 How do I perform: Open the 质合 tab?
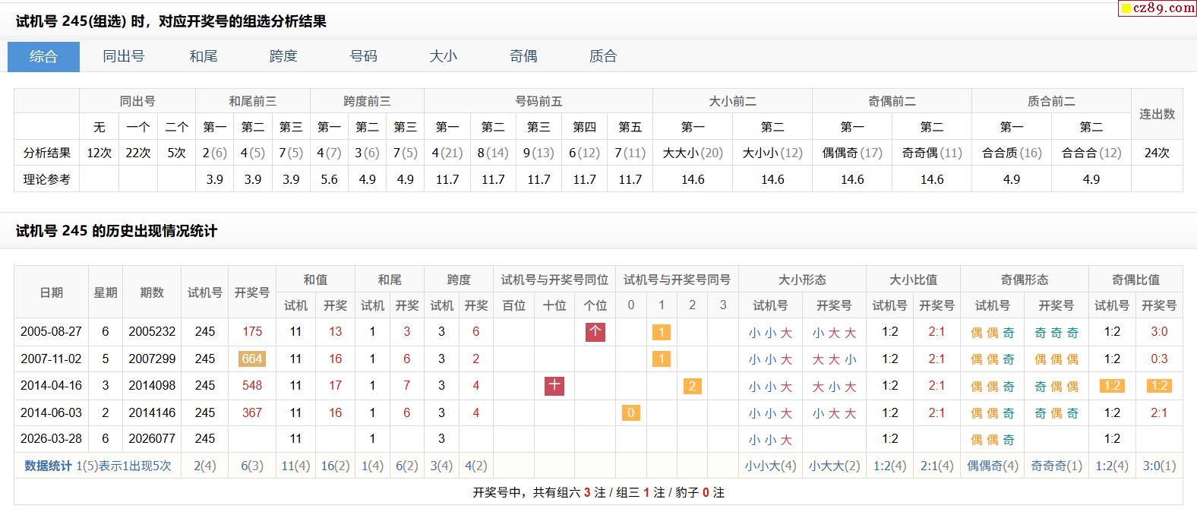(603, 56)
